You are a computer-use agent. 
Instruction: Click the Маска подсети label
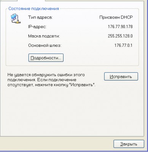coord(44,36)
